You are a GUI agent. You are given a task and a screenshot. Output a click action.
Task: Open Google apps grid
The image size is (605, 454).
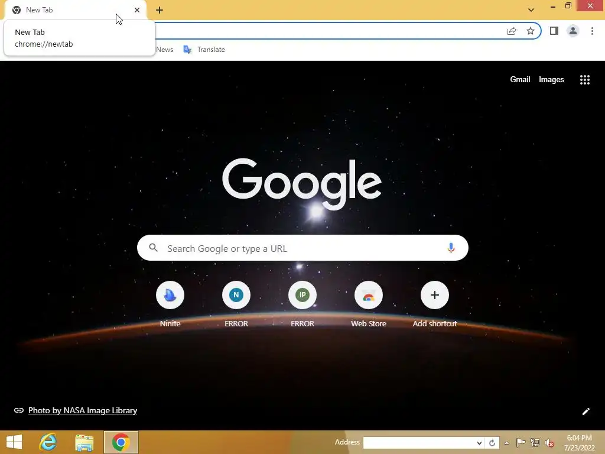pyautogui.click(x=584, y=80)
